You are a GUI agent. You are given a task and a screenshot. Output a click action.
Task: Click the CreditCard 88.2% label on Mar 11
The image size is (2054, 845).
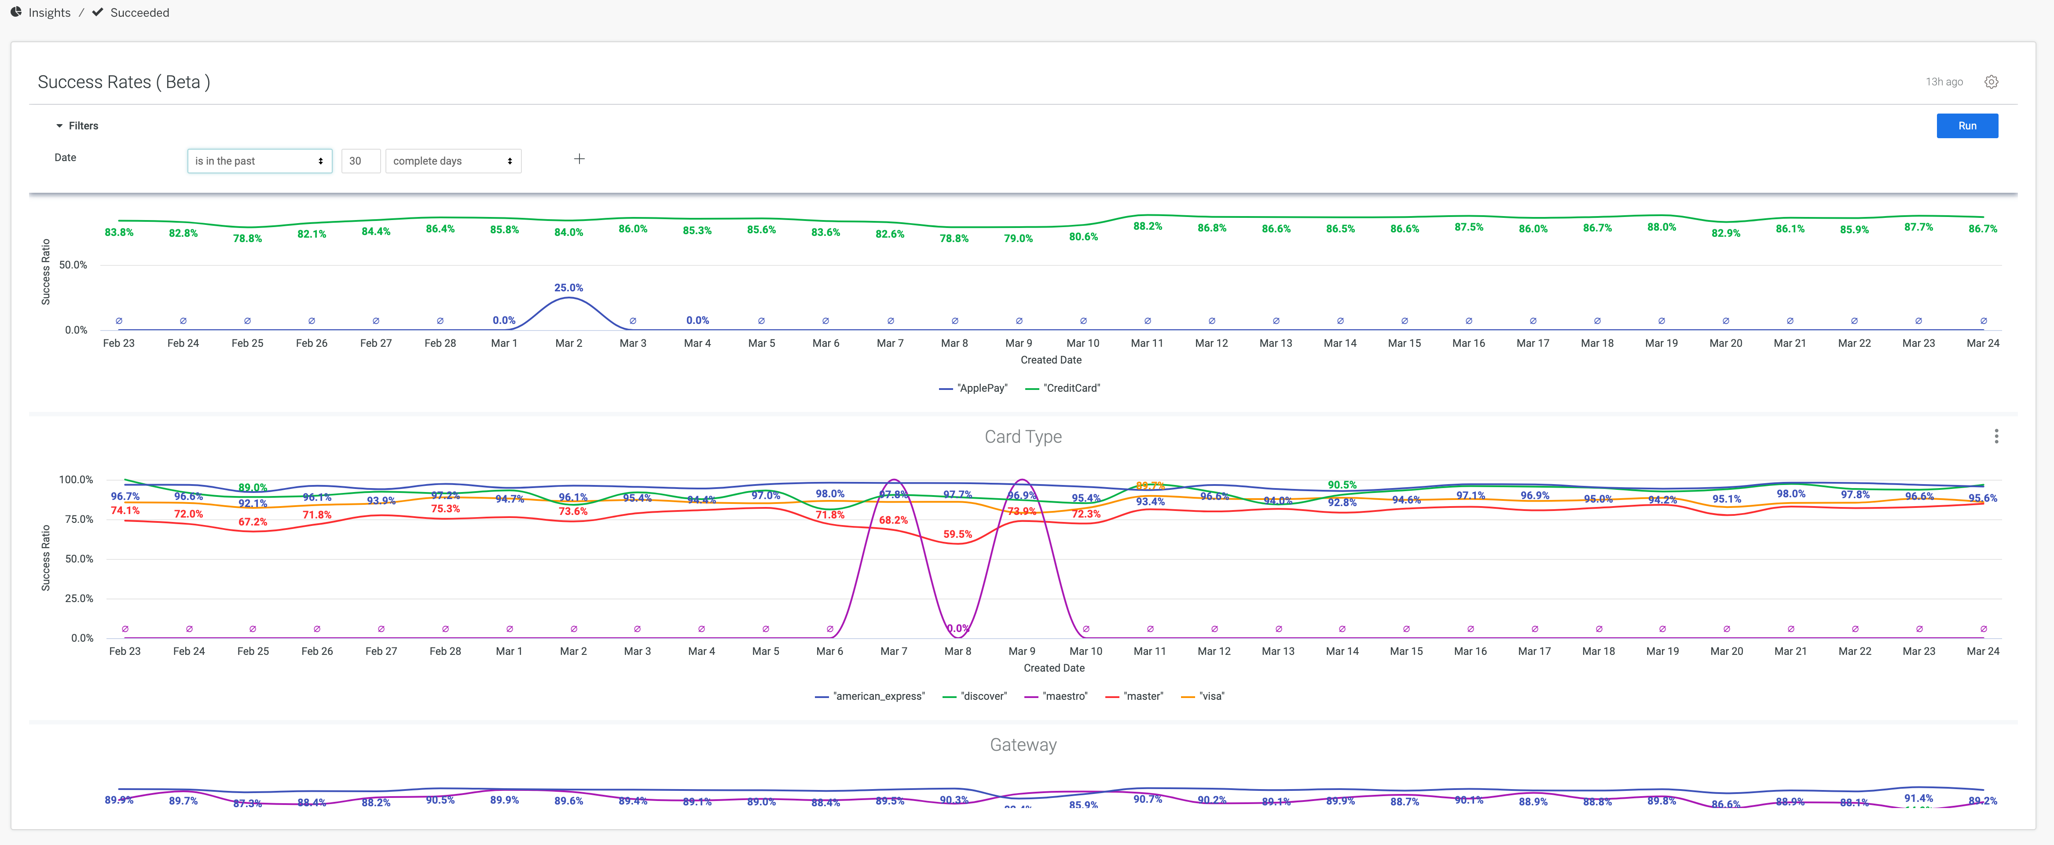pyautogui.click(x=1148, y=226)
